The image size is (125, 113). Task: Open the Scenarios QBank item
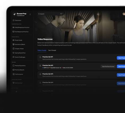(x=19, y=45)
